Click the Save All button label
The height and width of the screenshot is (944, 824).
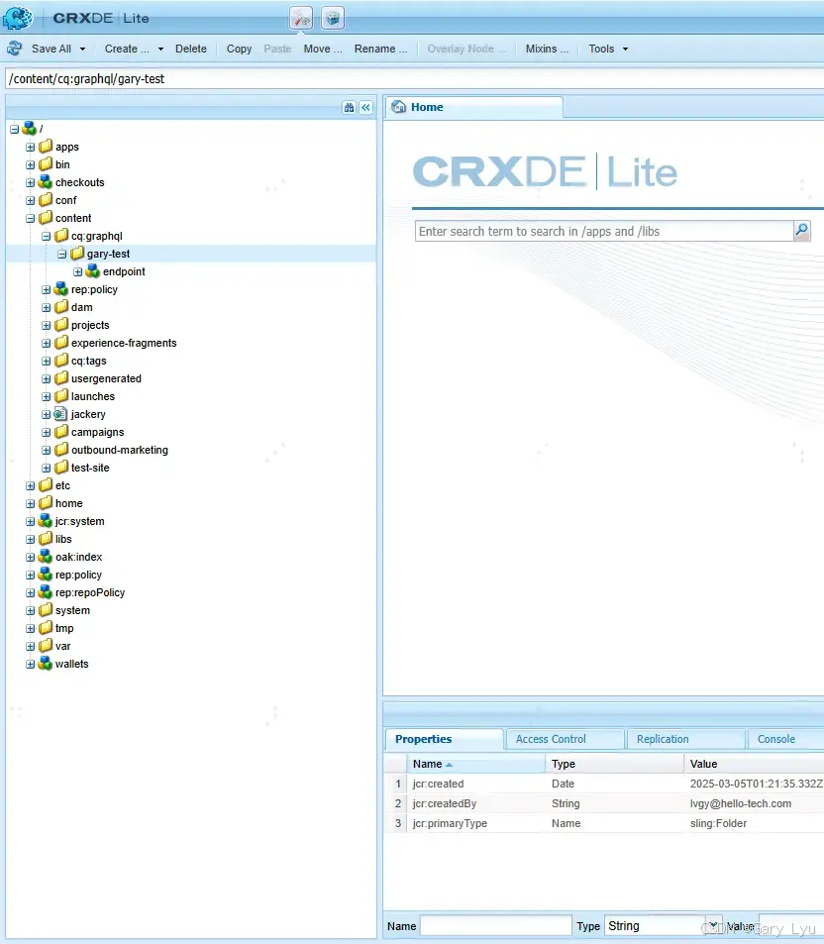pyautogui.click(x=51, y=49)
